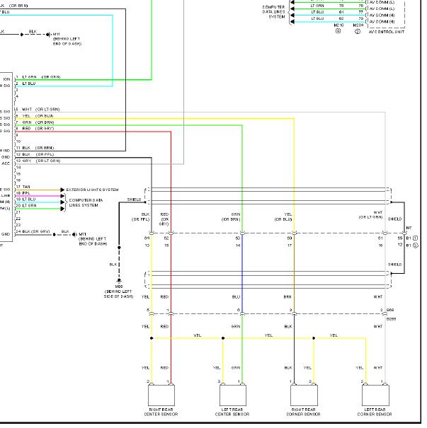Select the box above LEFT REAR CORNER SENSOR
Screen dimensions: 427x428
coord(375,395)
